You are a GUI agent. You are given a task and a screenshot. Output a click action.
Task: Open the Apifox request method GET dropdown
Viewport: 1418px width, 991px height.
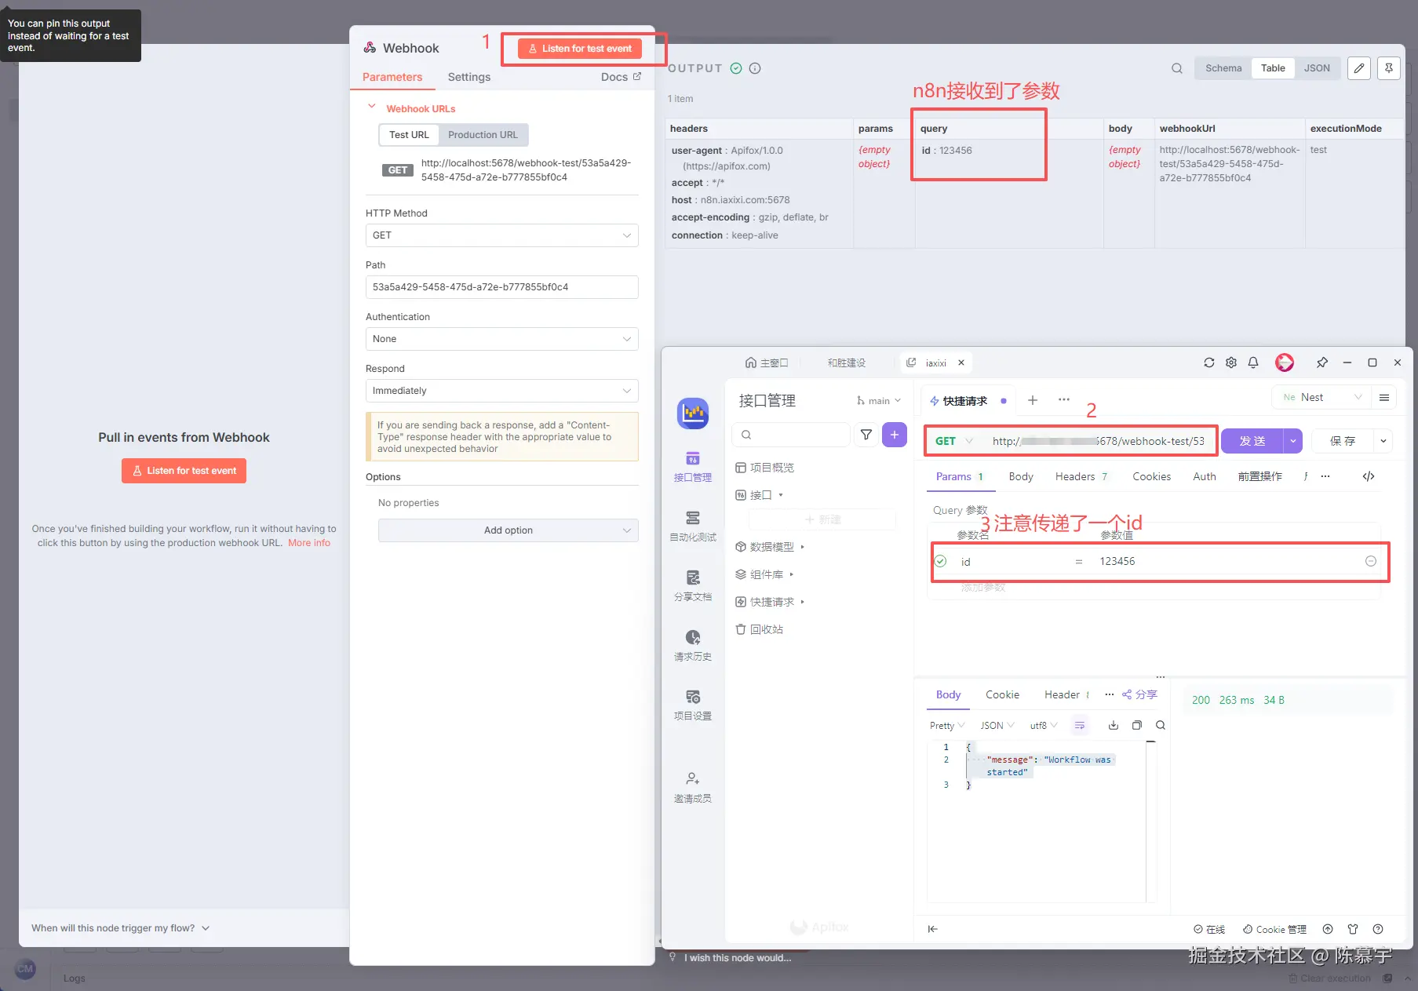coord(953,441)
